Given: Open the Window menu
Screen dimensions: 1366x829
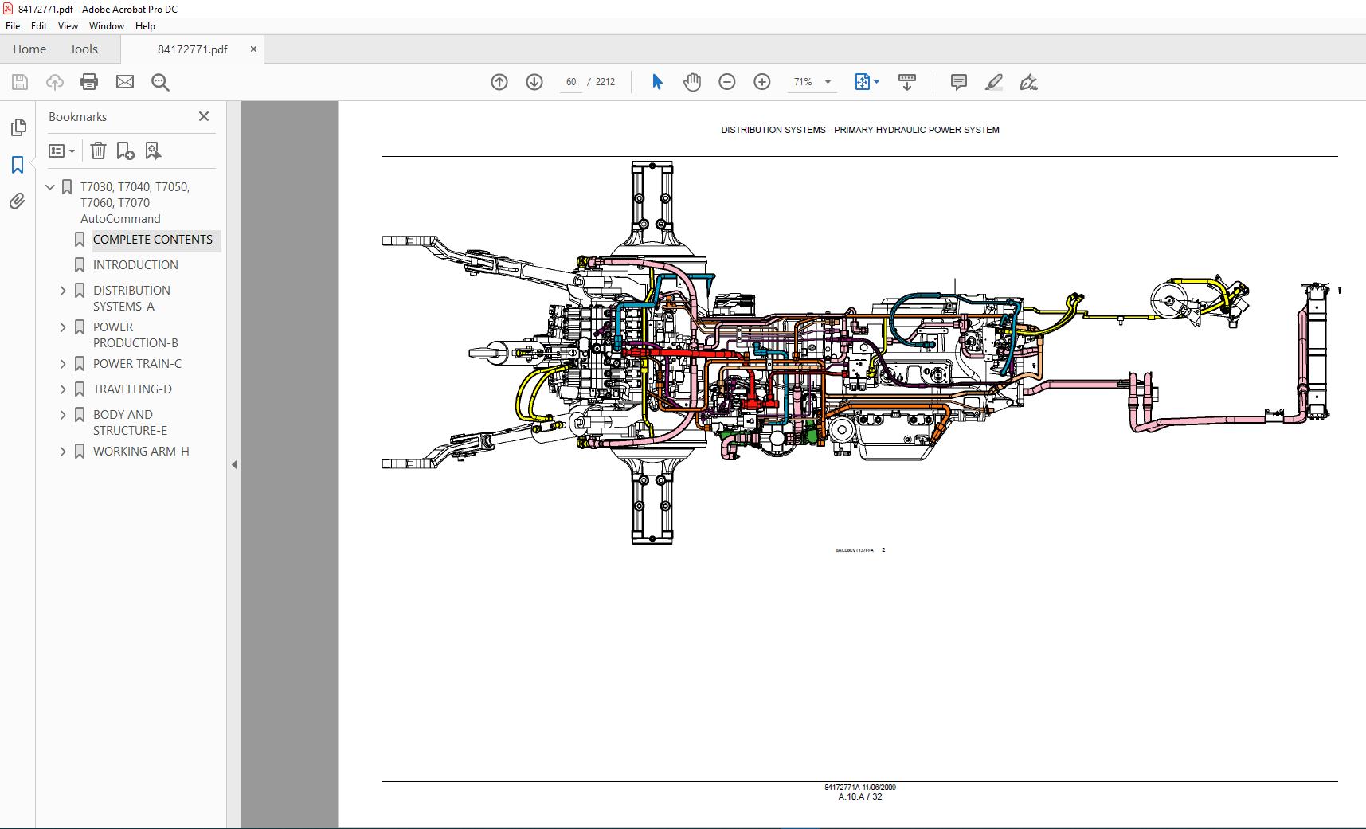Looking at the screenshot, I should (106, 26).
